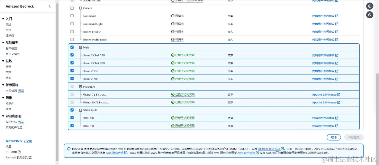Screen dimensions: 379x165
Task: Click the request status icon for Command Light
Action: [x=173, y=24]
